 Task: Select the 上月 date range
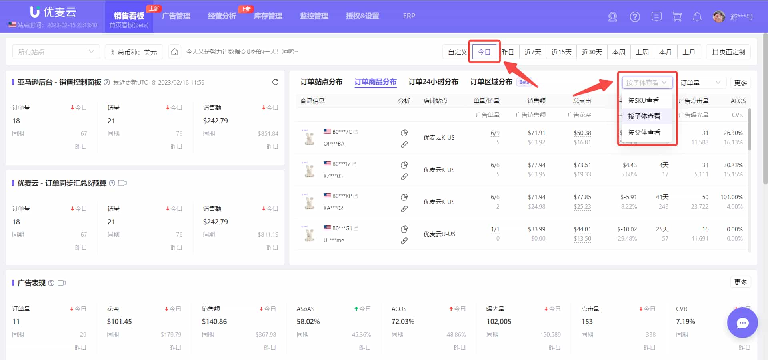(x=689, y=52)
